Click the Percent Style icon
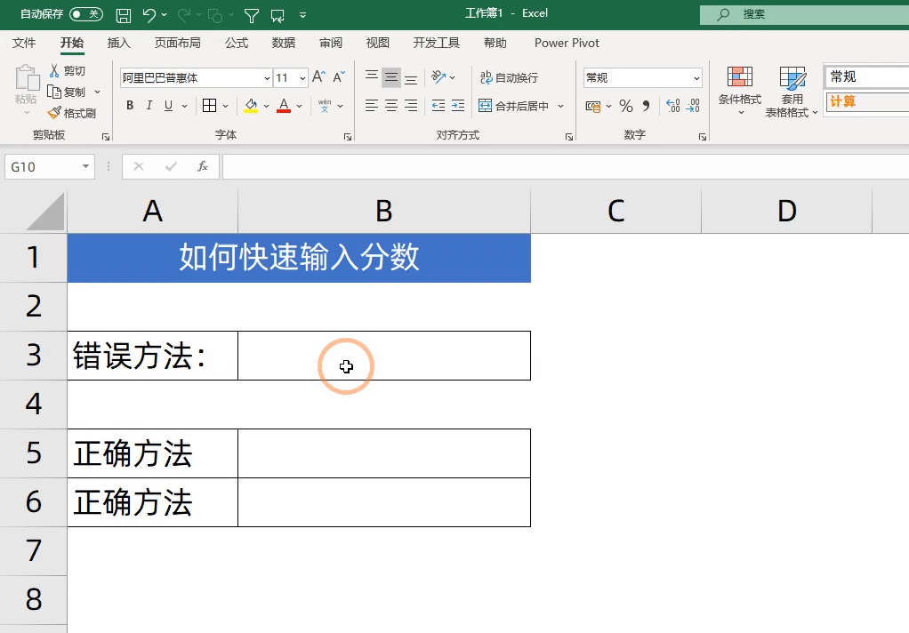Image resolution: width=909 pixels, height=633 pixels. point(626,106)
